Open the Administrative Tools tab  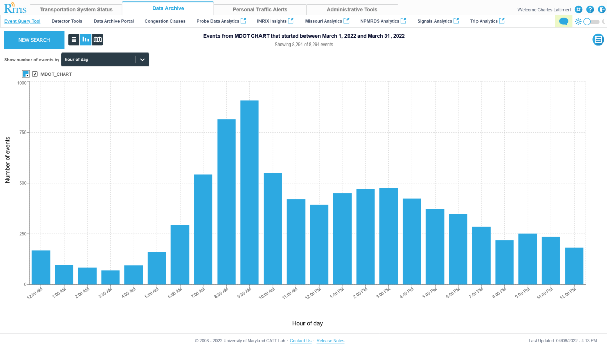coord(352,9)
